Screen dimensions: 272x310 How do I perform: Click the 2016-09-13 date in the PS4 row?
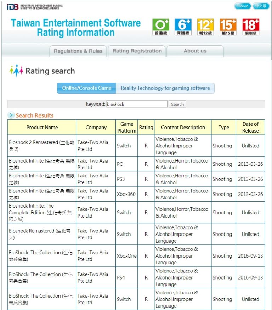pyautogui.click(x=250, y=277)
